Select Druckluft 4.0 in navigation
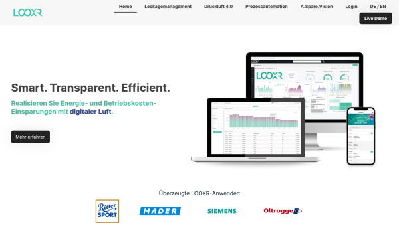The width and height of the screenshot is (399, 249). 218,7
